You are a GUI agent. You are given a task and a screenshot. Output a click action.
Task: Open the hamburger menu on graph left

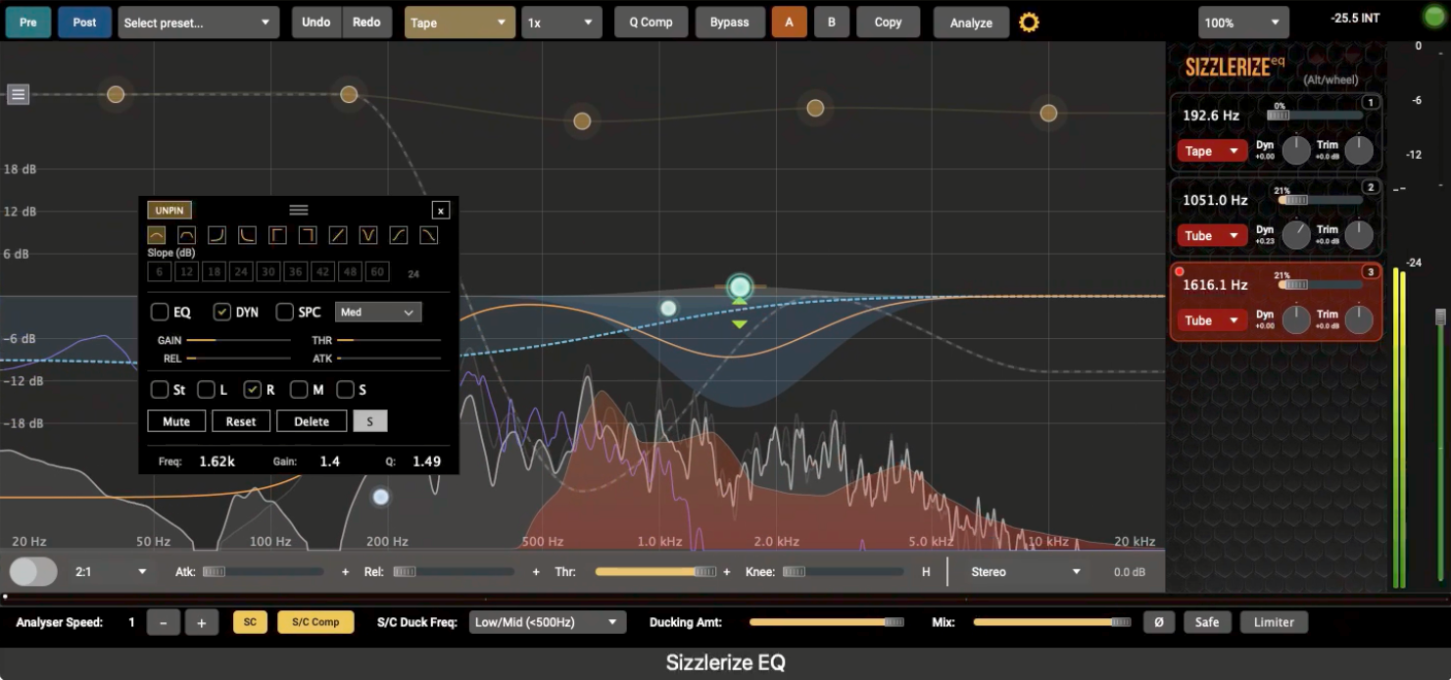click(19, 94)
